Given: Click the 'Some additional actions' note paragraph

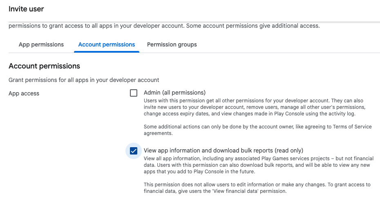Looking at the screenshot, I should pos(257,130).
